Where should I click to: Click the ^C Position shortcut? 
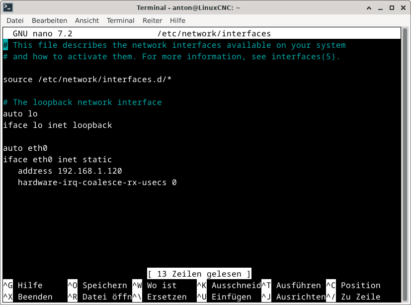tap(353, 285)
